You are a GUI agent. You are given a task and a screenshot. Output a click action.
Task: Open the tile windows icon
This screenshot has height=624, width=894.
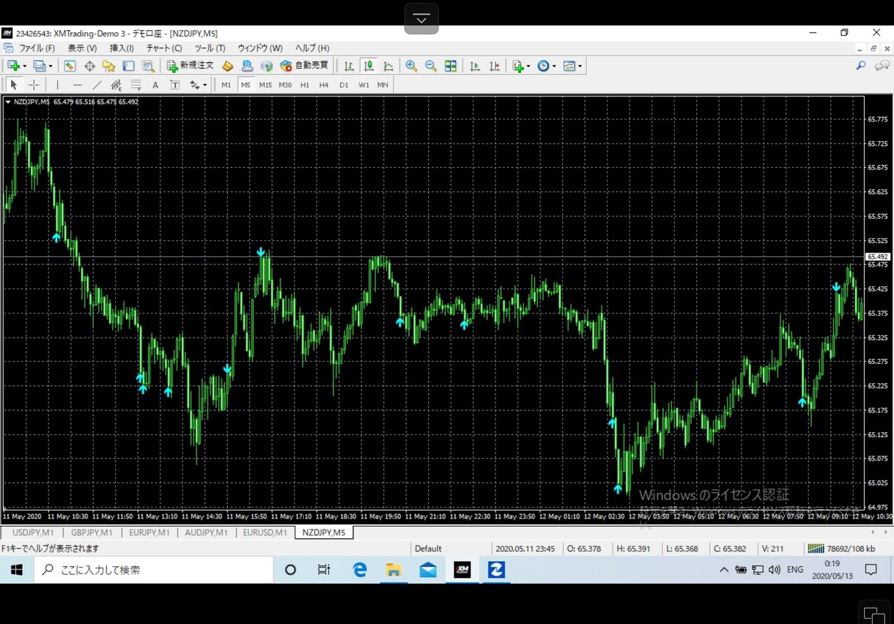coord(451,66)
